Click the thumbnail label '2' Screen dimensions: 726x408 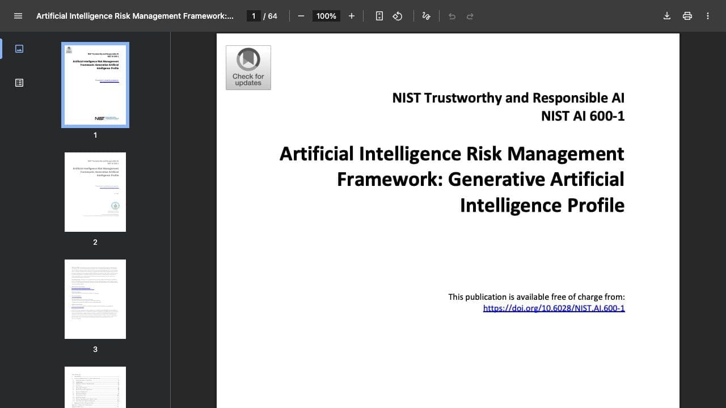[x=95, y=242]
